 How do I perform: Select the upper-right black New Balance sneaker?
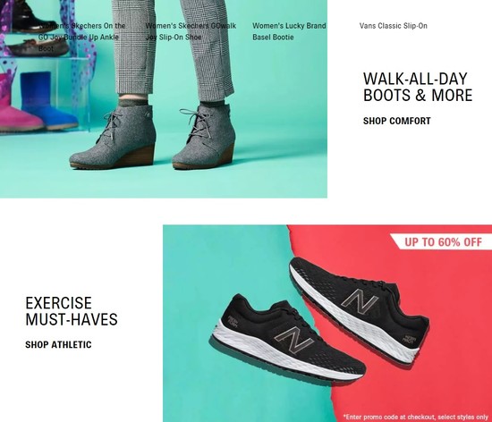(360, 310)
